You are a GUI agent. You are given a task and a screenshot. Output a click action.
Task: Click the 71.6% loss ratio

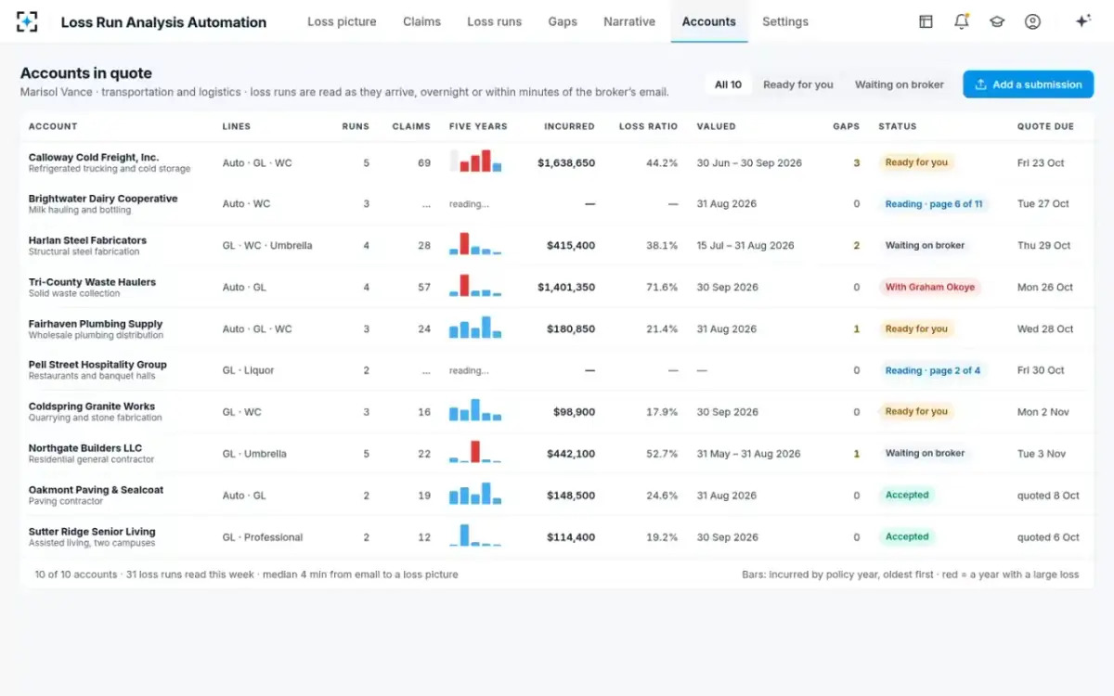coord(662,288)
